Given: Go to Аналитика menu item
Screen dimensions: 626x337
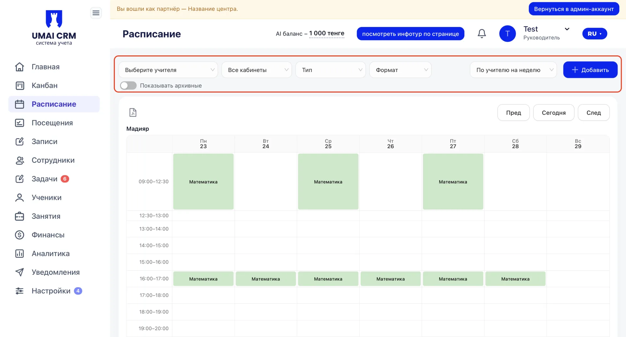Looking at the screenshot, I should [54, 254].
